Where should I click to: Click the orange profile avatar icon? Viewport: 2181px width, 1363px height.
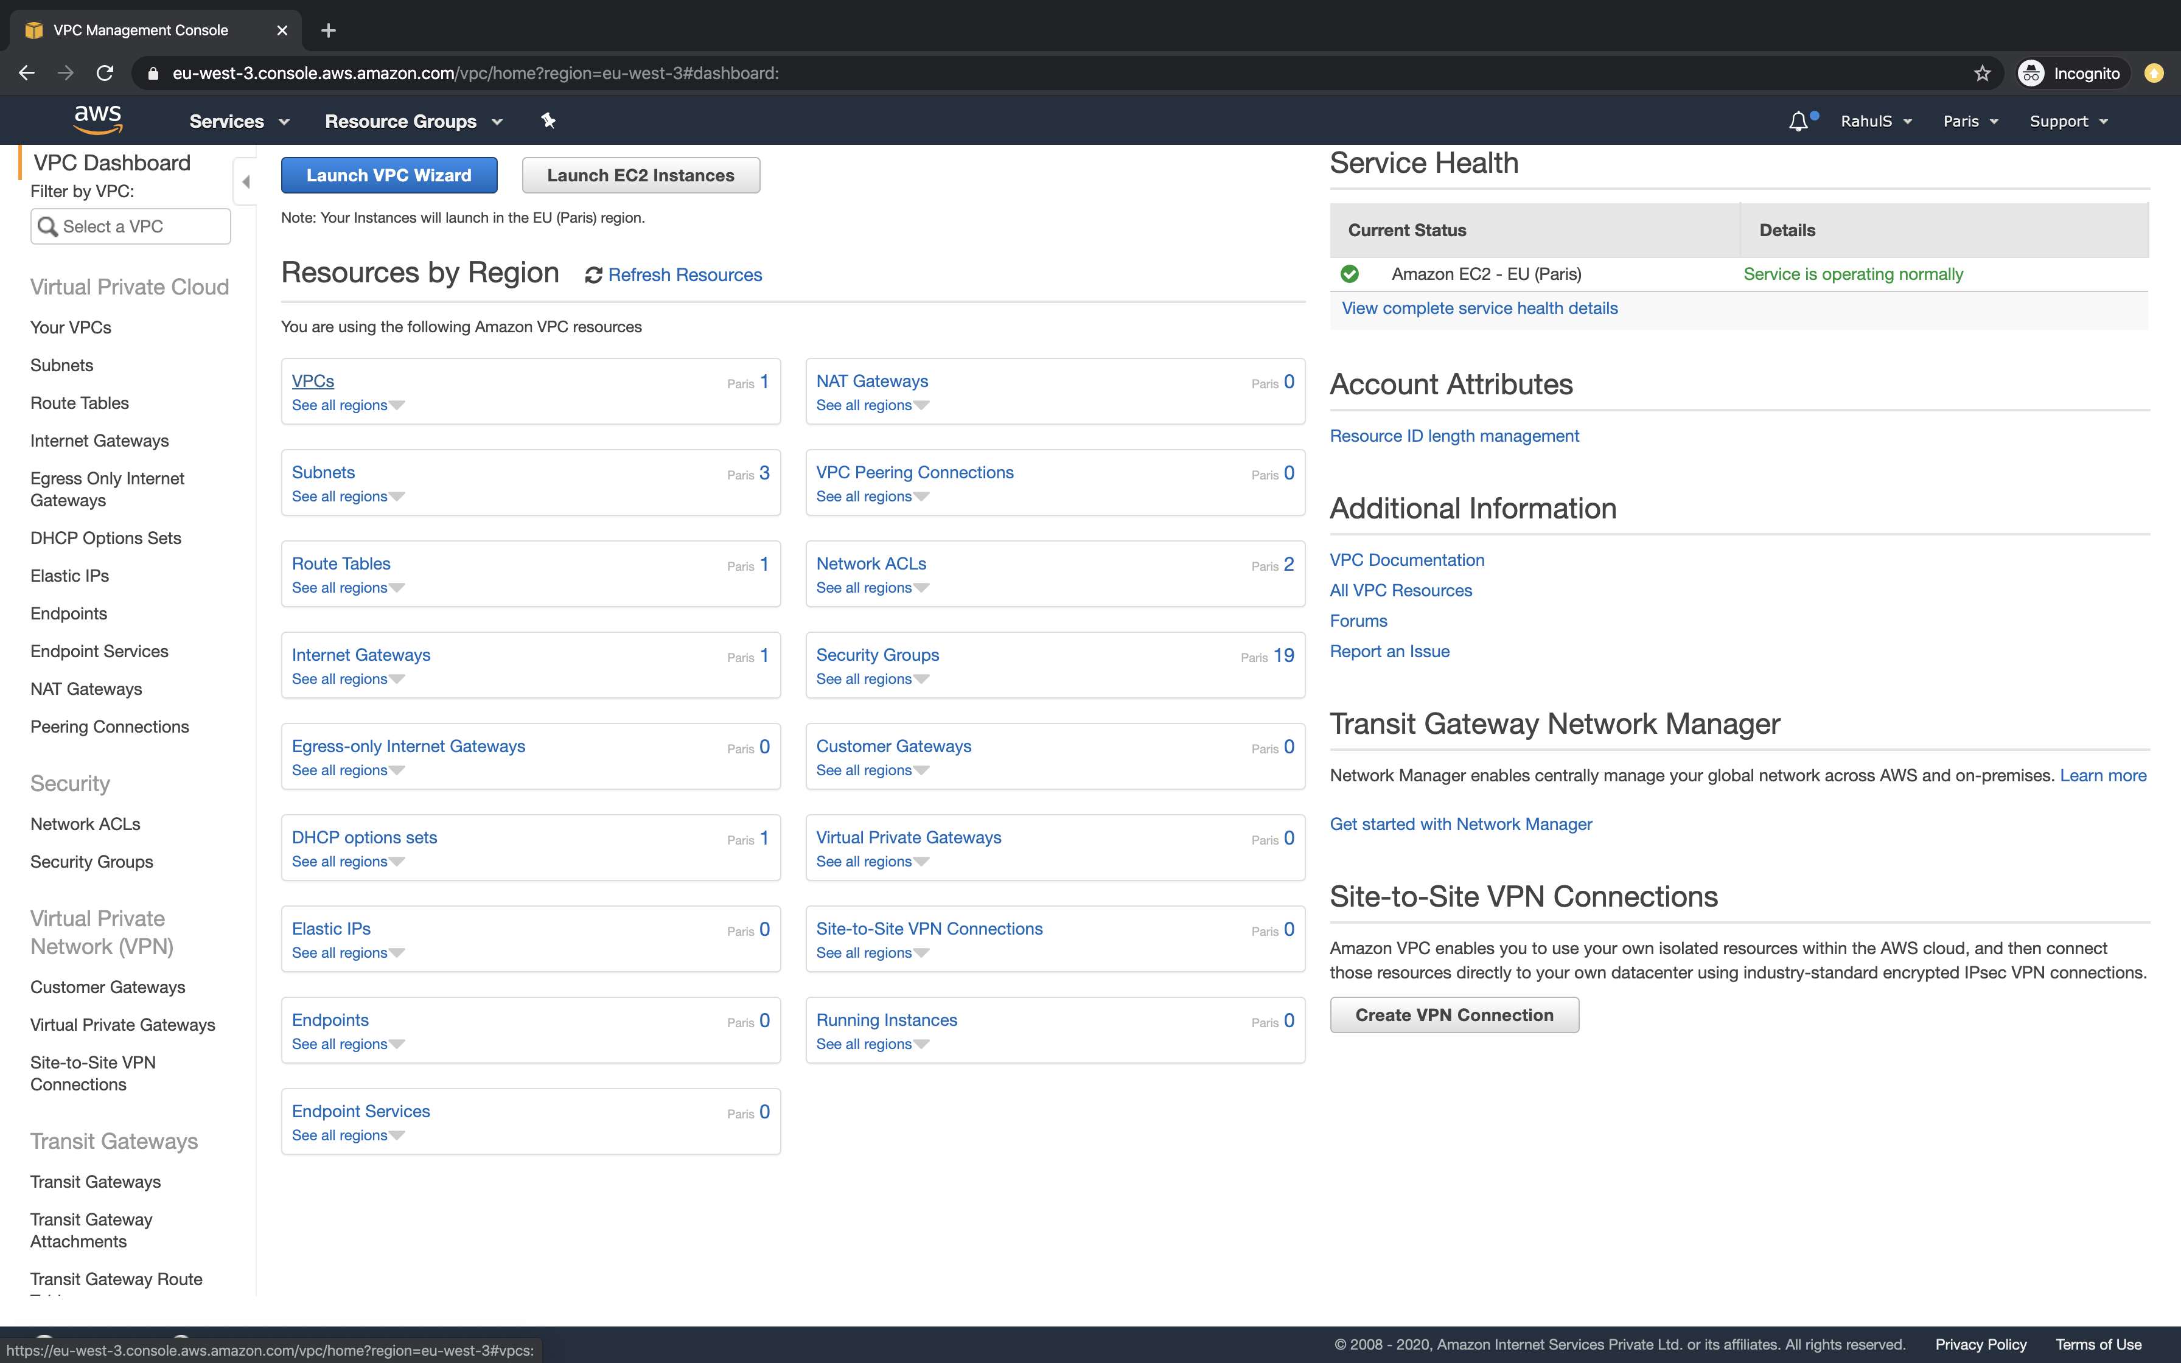[2155, 73]
